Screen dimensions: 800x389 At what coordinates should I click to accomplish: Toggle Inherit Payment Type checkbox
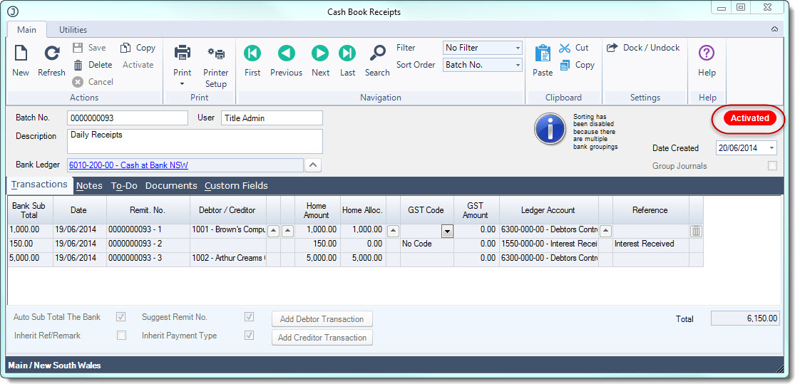tap(249, 336)
